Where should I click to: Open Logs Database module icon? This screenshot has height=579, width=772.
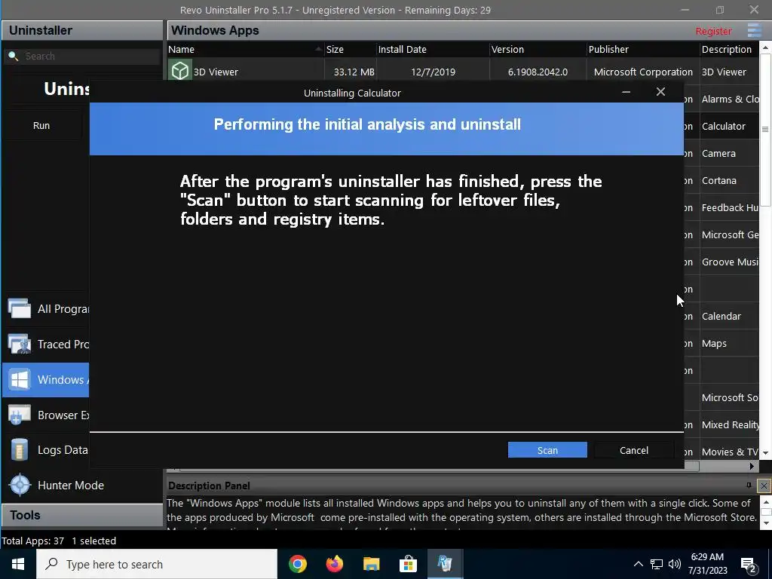pos(19,450)
